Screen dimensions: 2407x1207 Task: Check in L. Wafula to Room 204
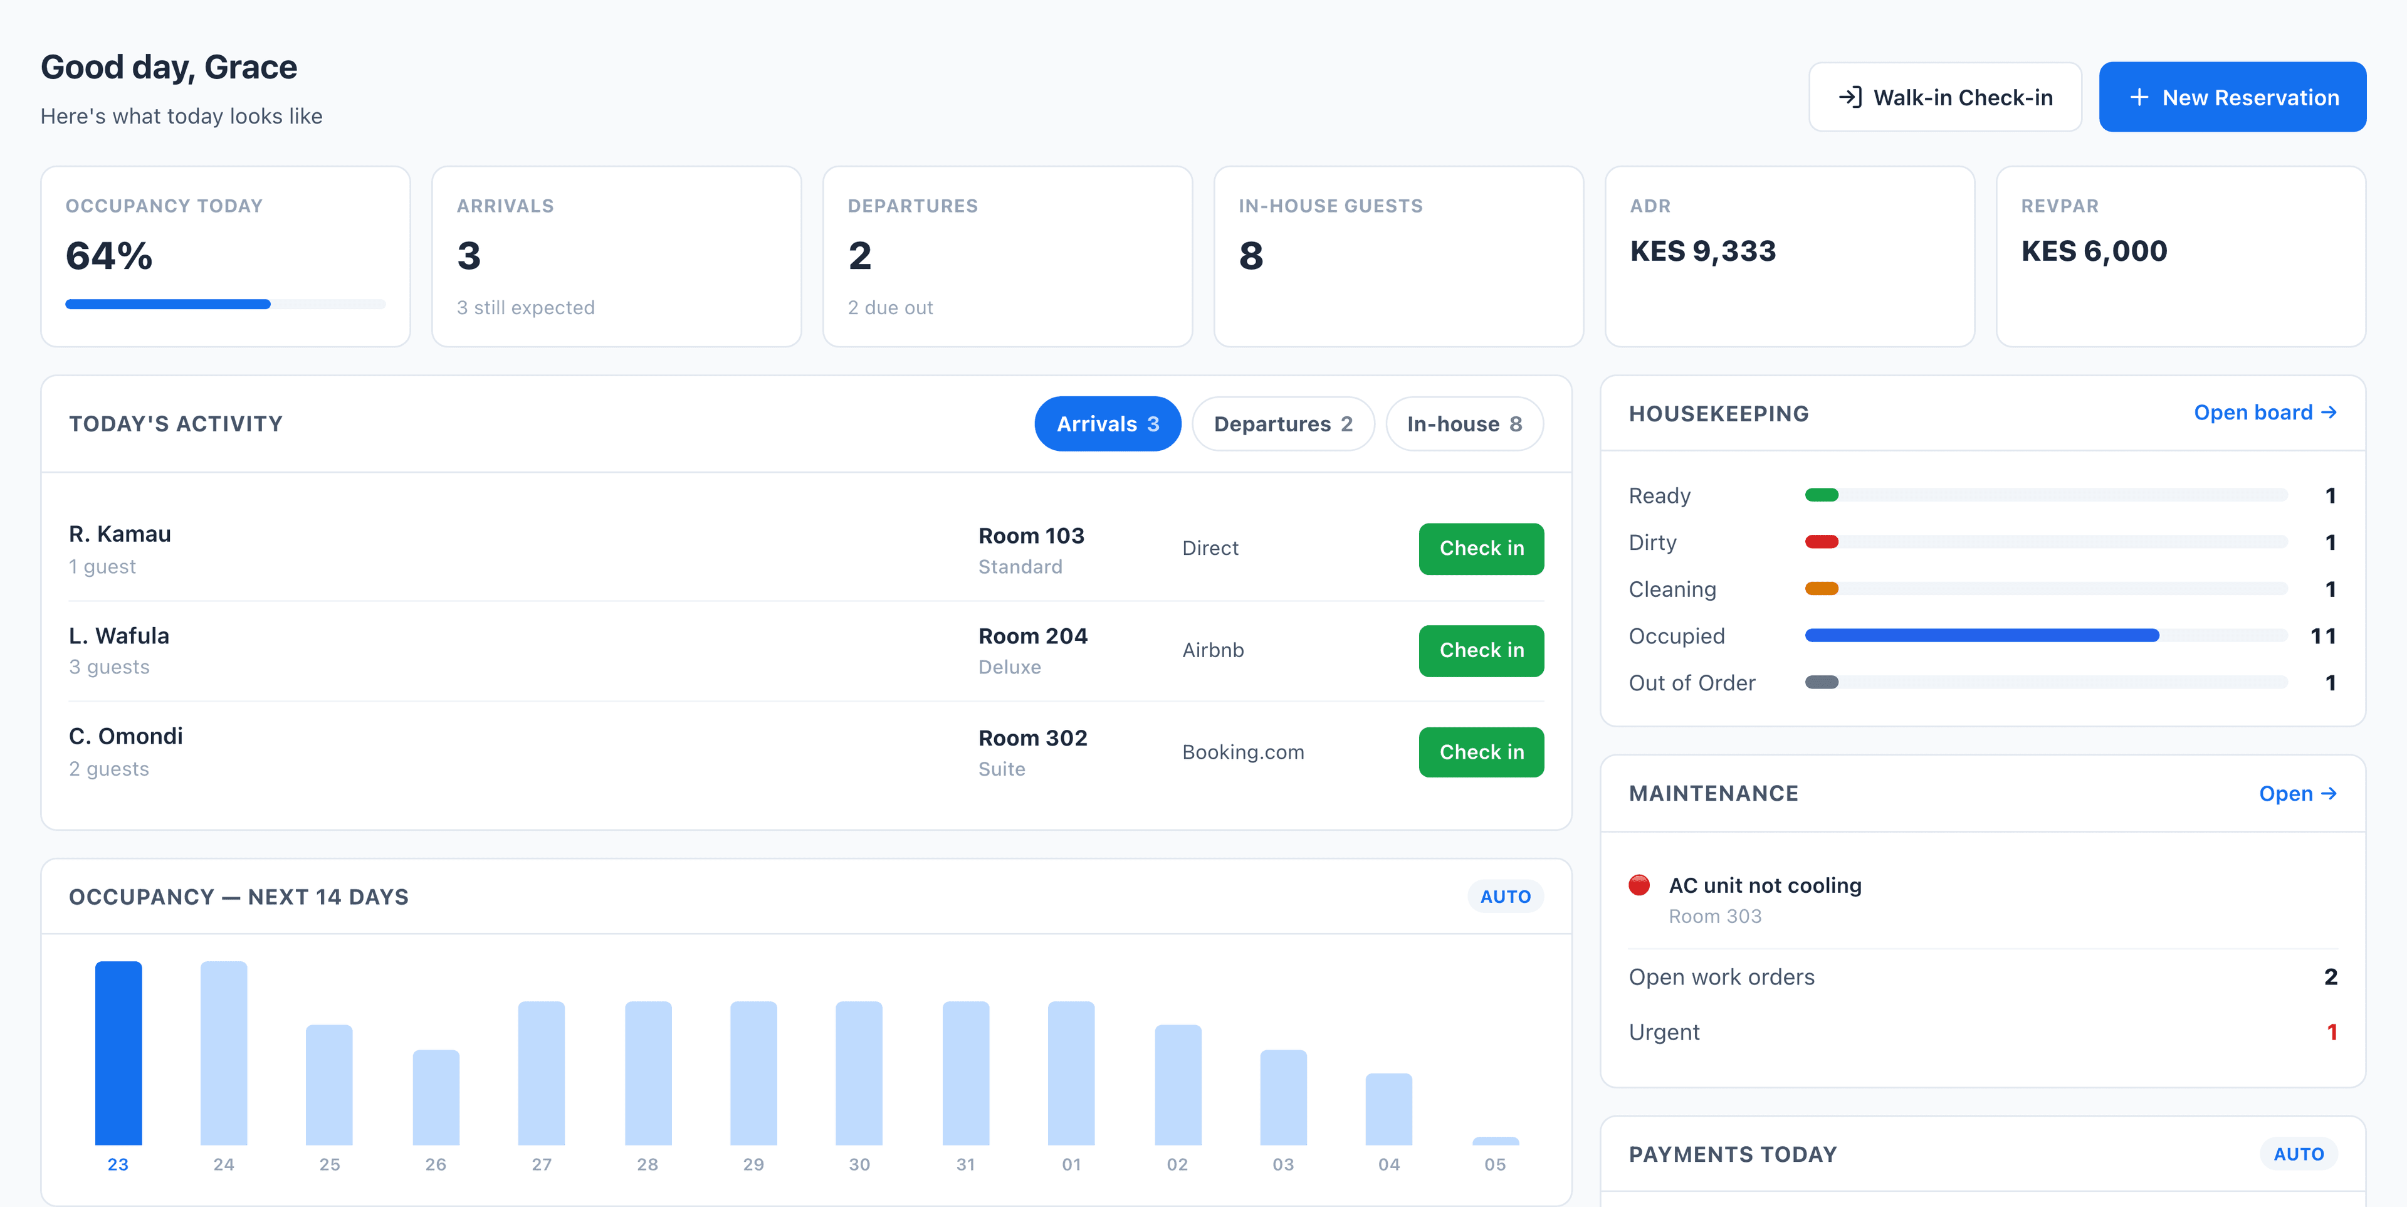point(1481,651)
